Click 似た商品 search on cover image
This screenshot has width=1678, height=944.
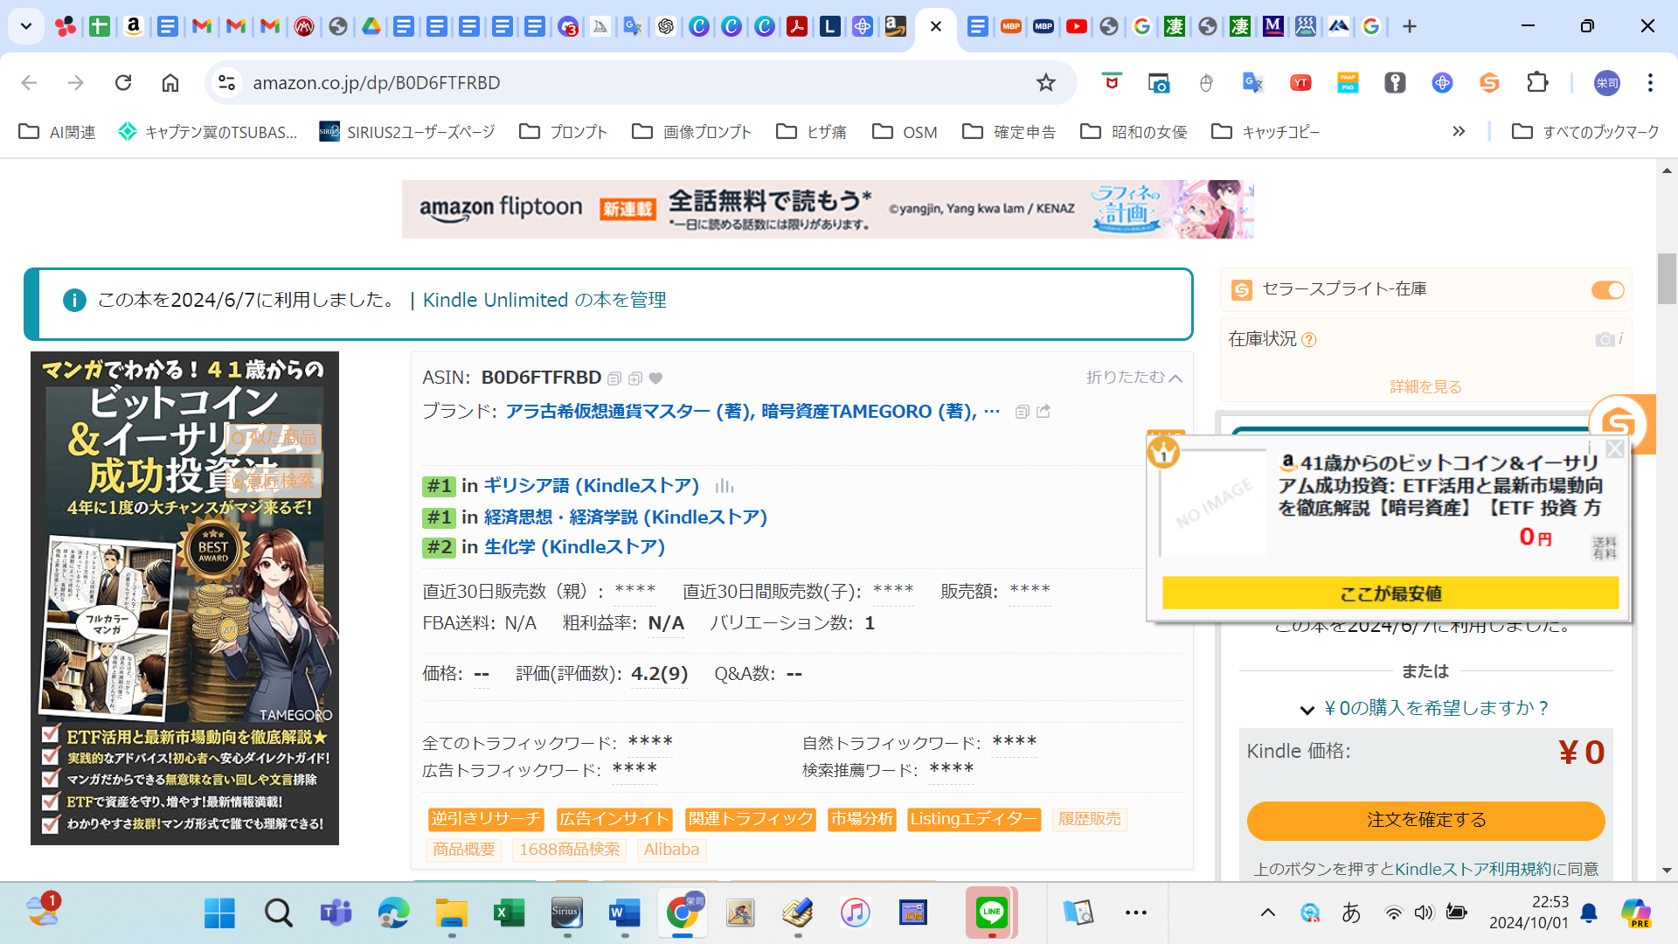(274, 438)
